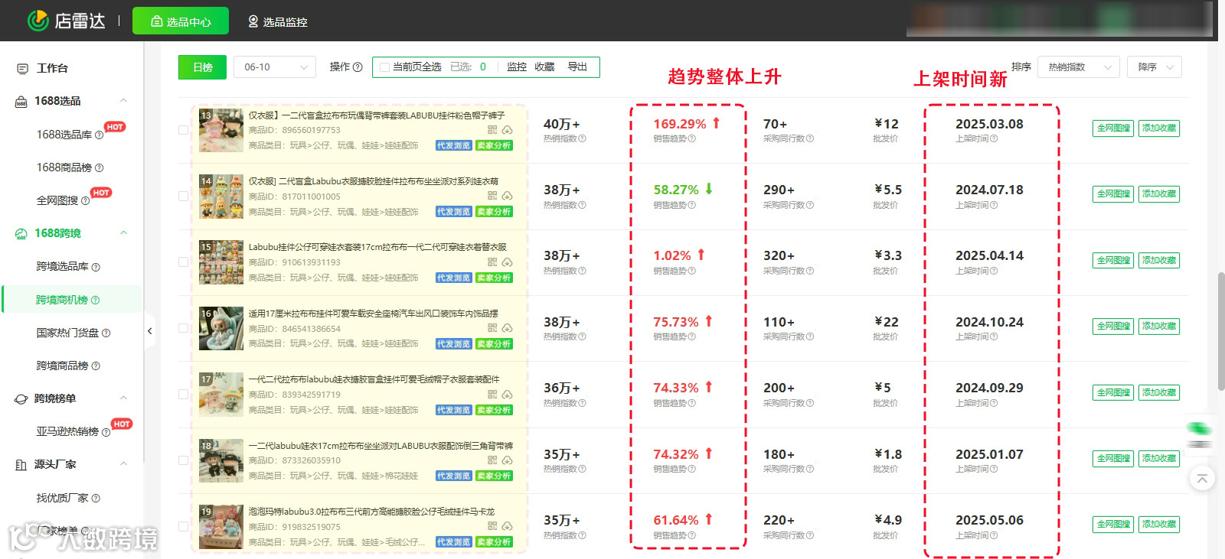Open the 06-10 date dropdown
The width and height of the screenshot is (1225, 559).
tap(275, 67)
